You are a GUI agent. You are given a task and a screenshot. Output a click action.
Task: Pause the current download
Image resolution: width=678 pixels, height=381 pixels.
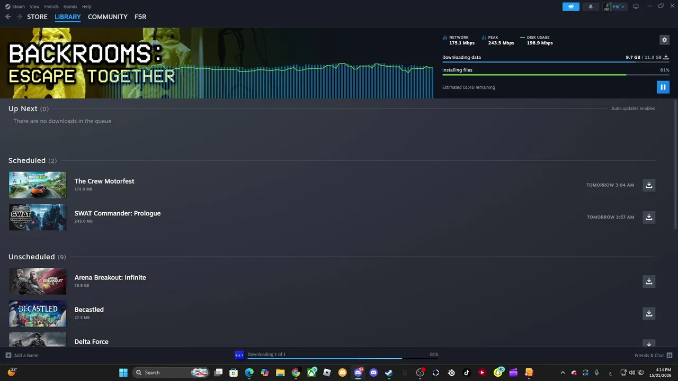663,87
